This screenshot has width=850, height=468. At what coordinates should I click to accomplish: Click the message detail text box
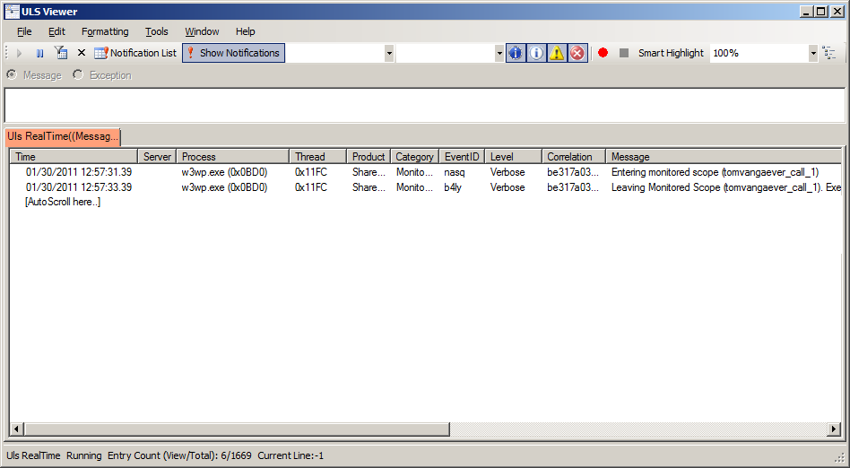coord(425,105)
